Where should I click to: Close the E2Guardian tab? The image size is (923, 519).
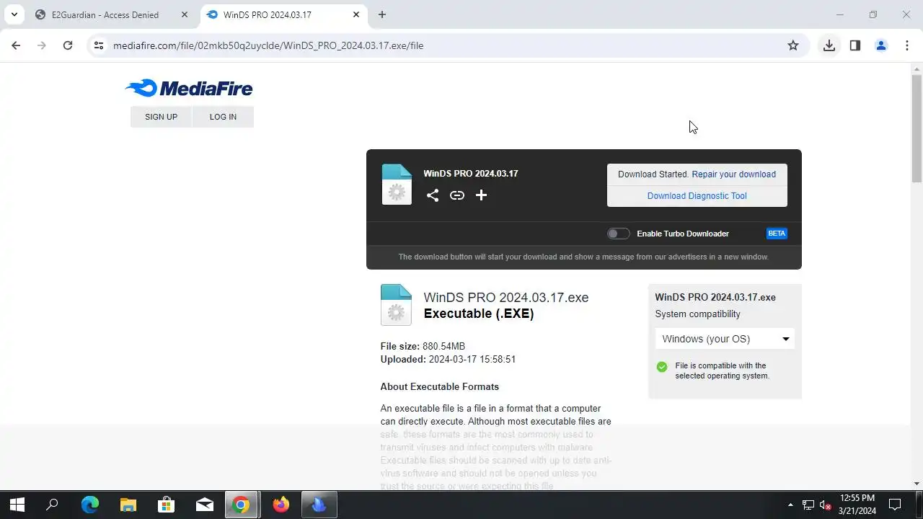tap(184, 14)
